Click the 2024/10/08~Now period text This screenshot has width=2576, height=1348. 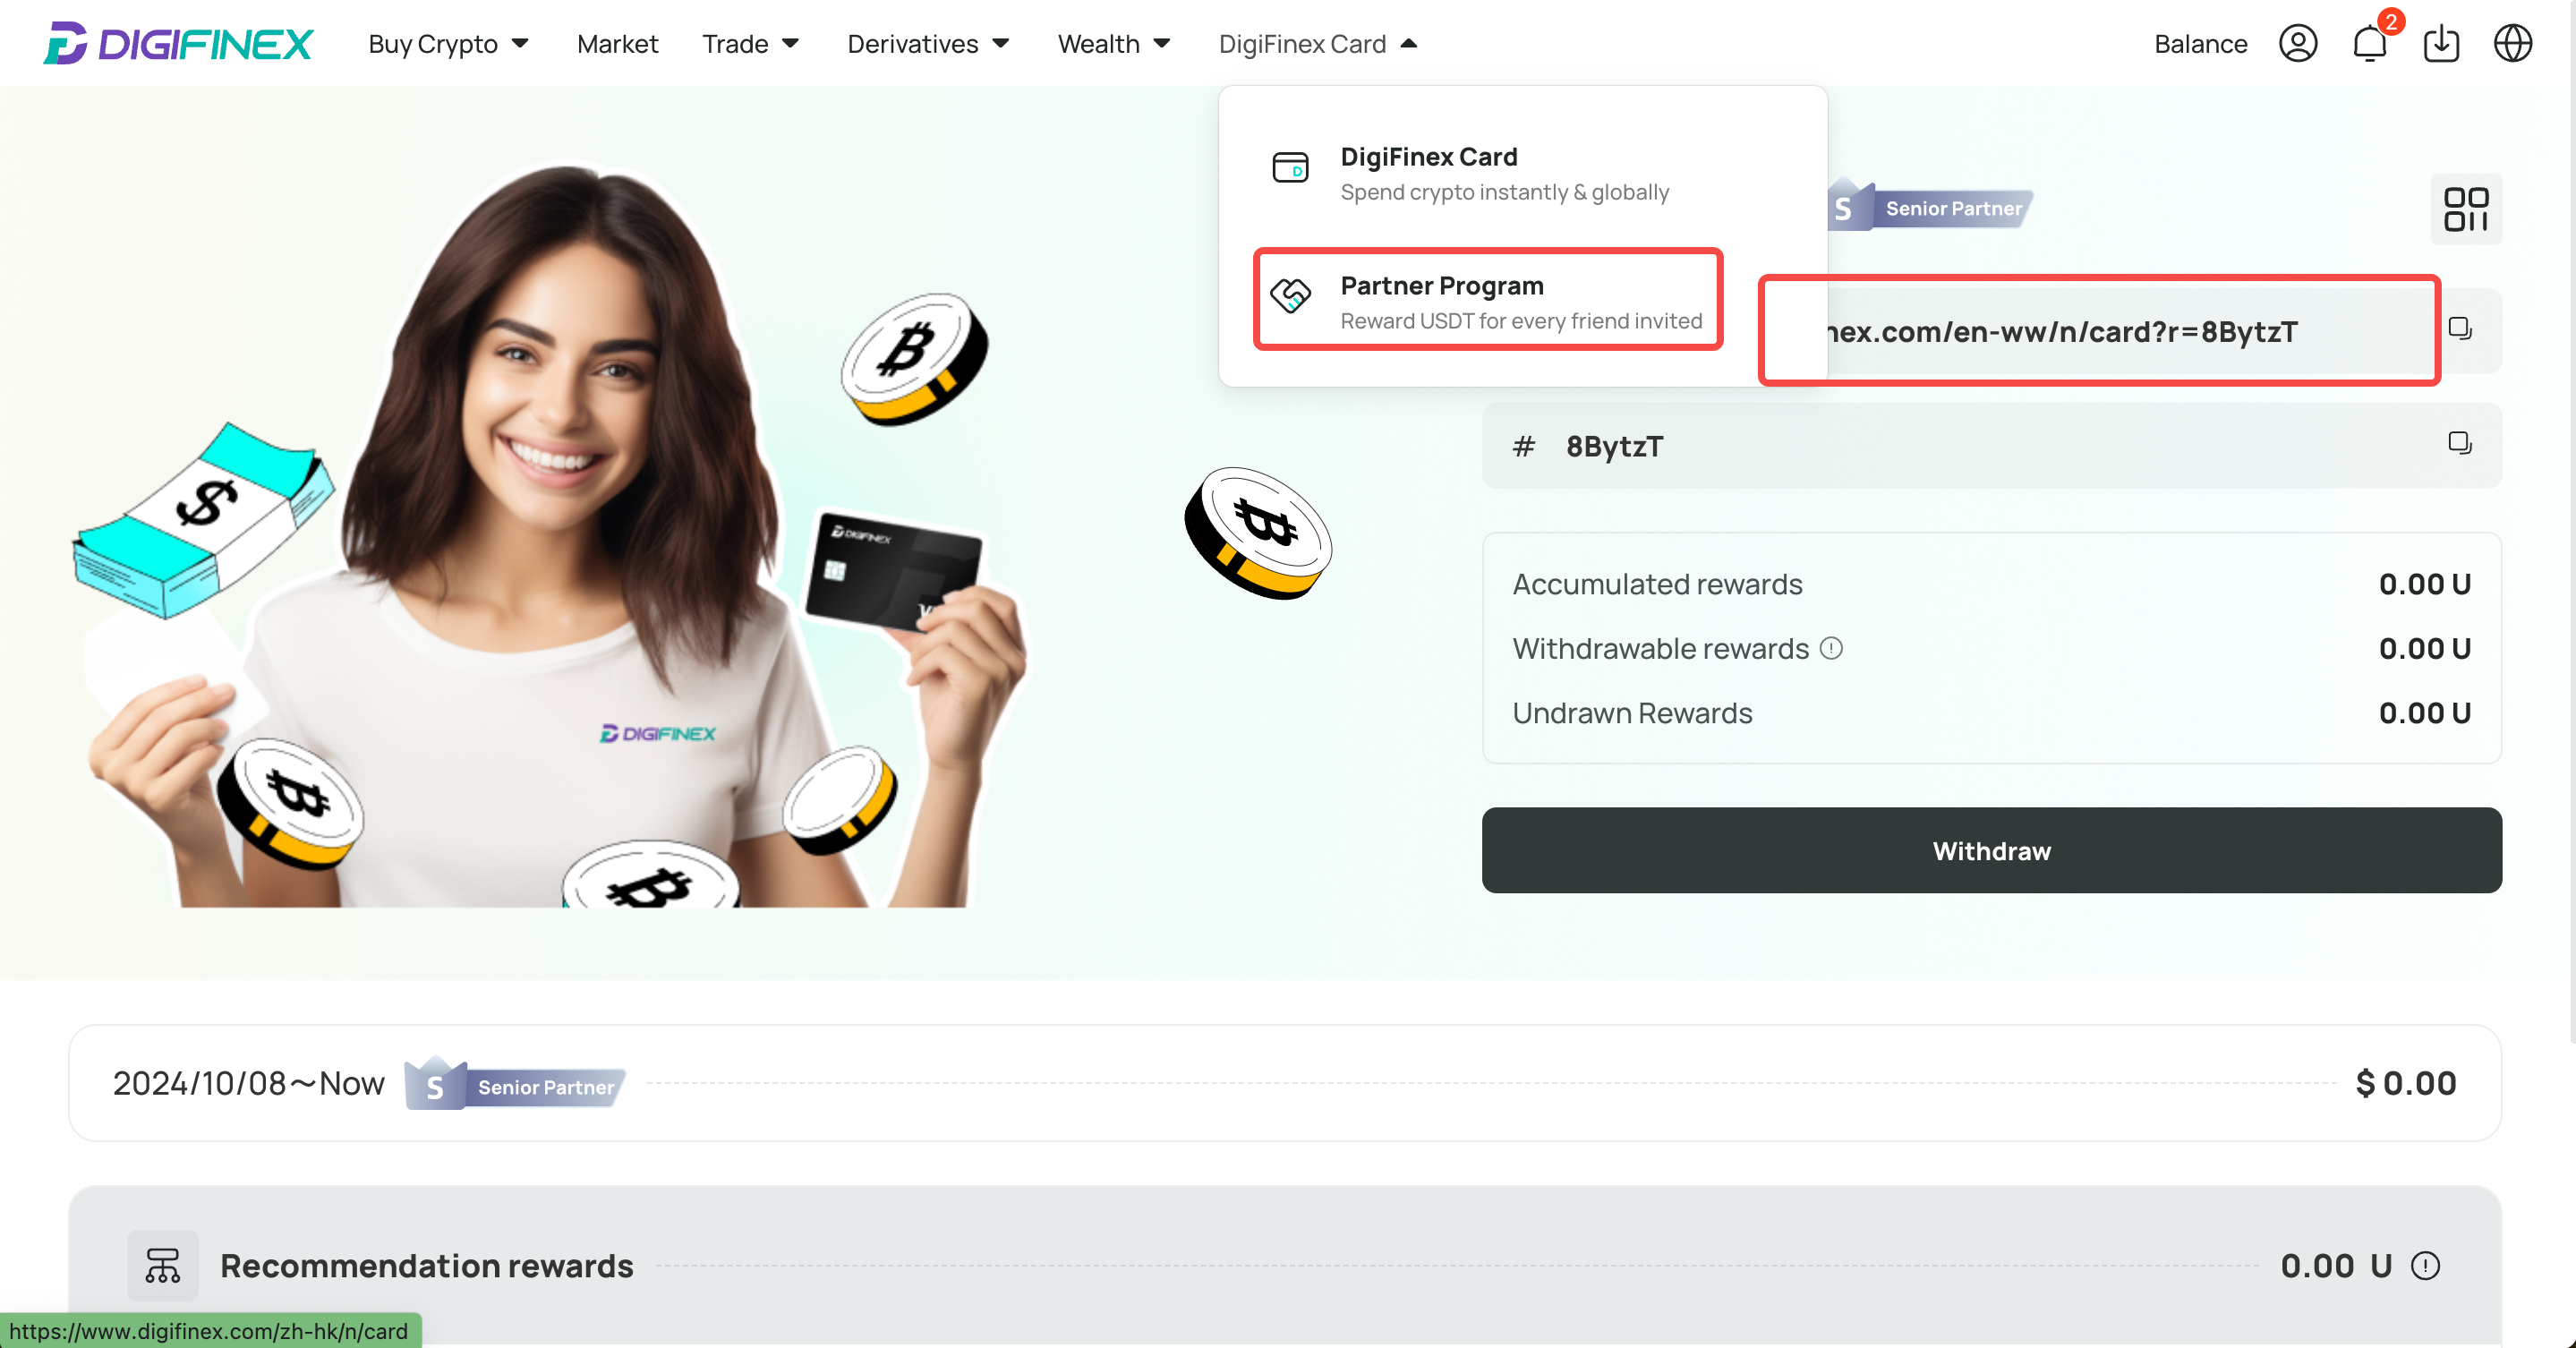[248, 1084]
